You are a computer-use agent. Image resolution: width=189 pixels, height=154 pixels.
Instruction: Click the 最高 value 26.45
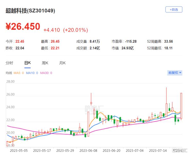(x=55, y=42)
